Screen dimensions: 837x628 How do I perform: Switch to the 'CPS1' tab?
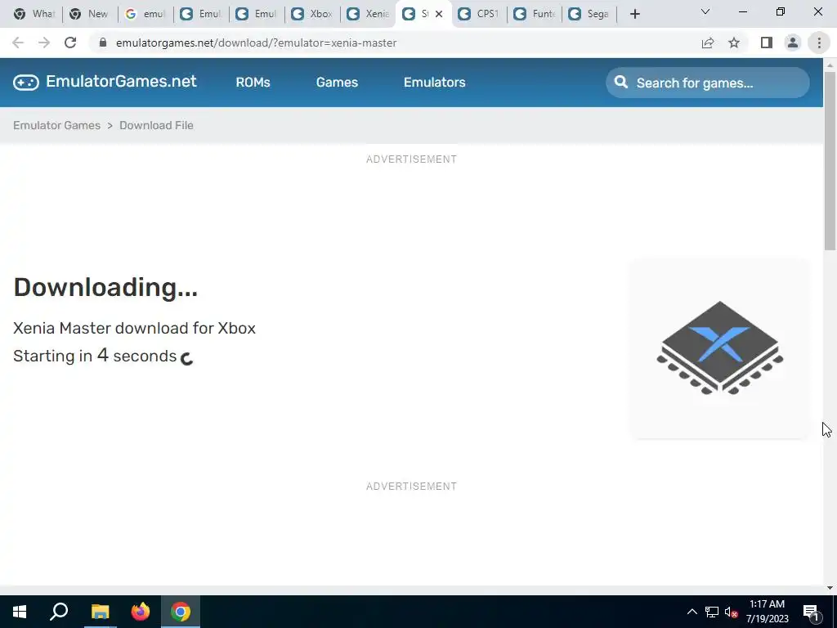pos(479,14)
